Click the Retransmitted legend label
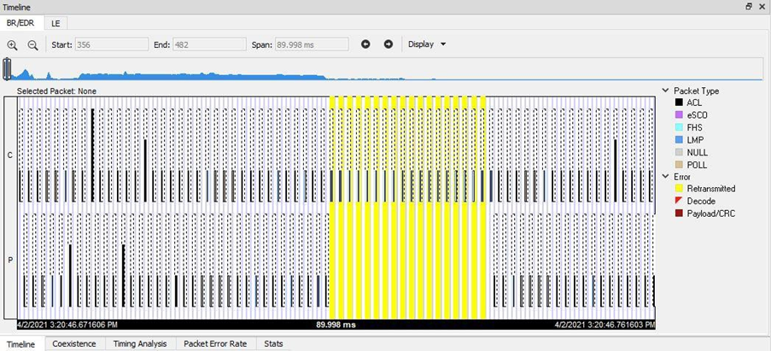The image size is (771, 351). pos(711,188)
